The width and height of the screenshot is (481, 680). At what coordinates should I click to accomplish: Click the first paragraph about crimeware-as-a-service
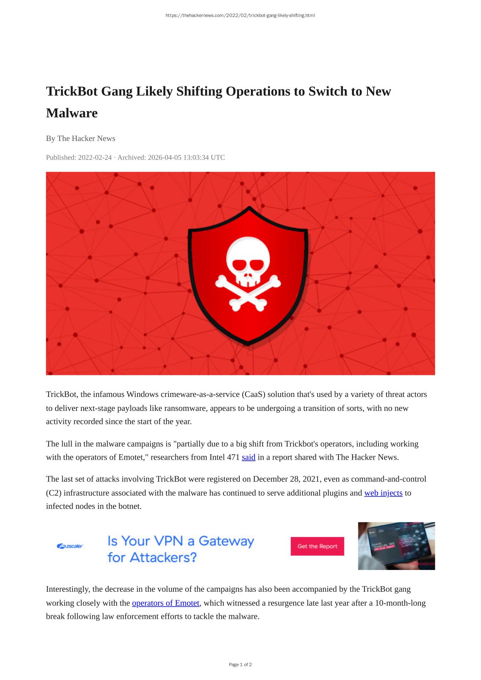[237, 408]
